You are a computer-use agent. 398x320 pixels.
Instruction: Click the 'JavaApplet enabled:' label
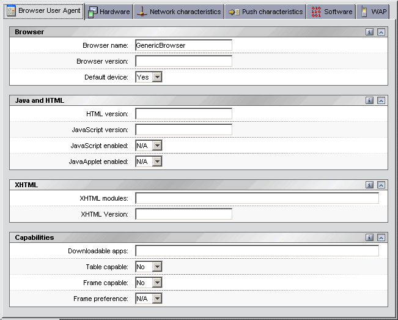click(98, 162)
